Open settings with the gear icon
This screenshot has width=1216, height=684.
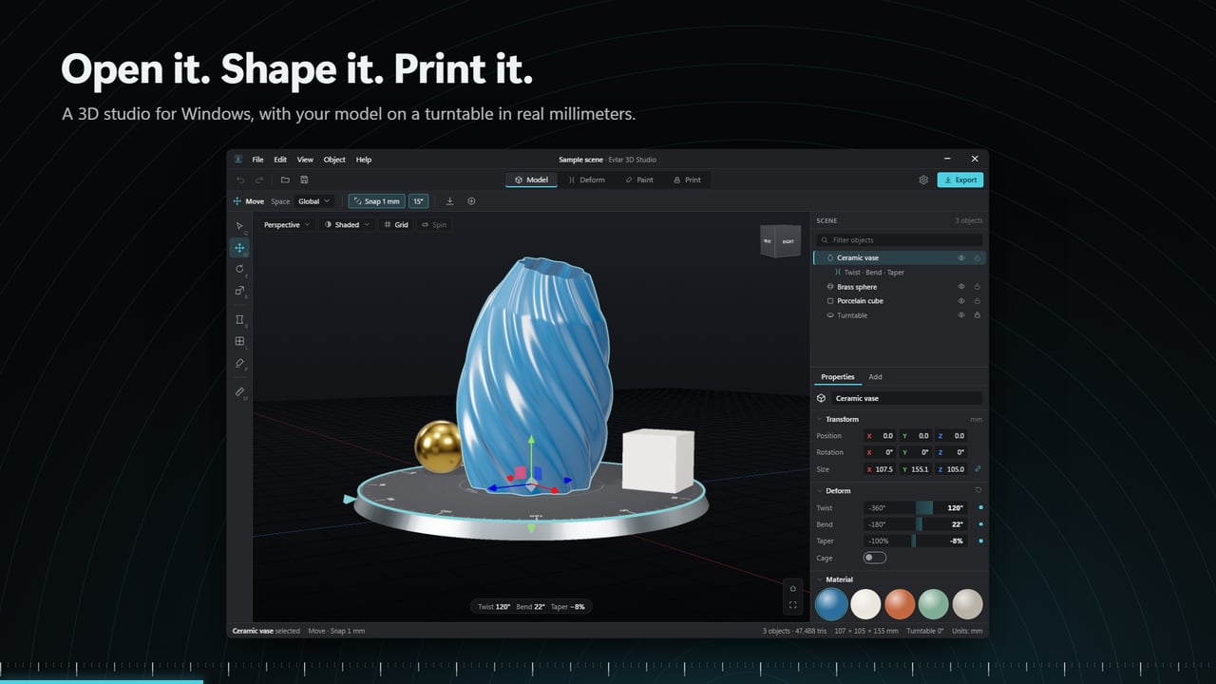[x=923, y=180]
